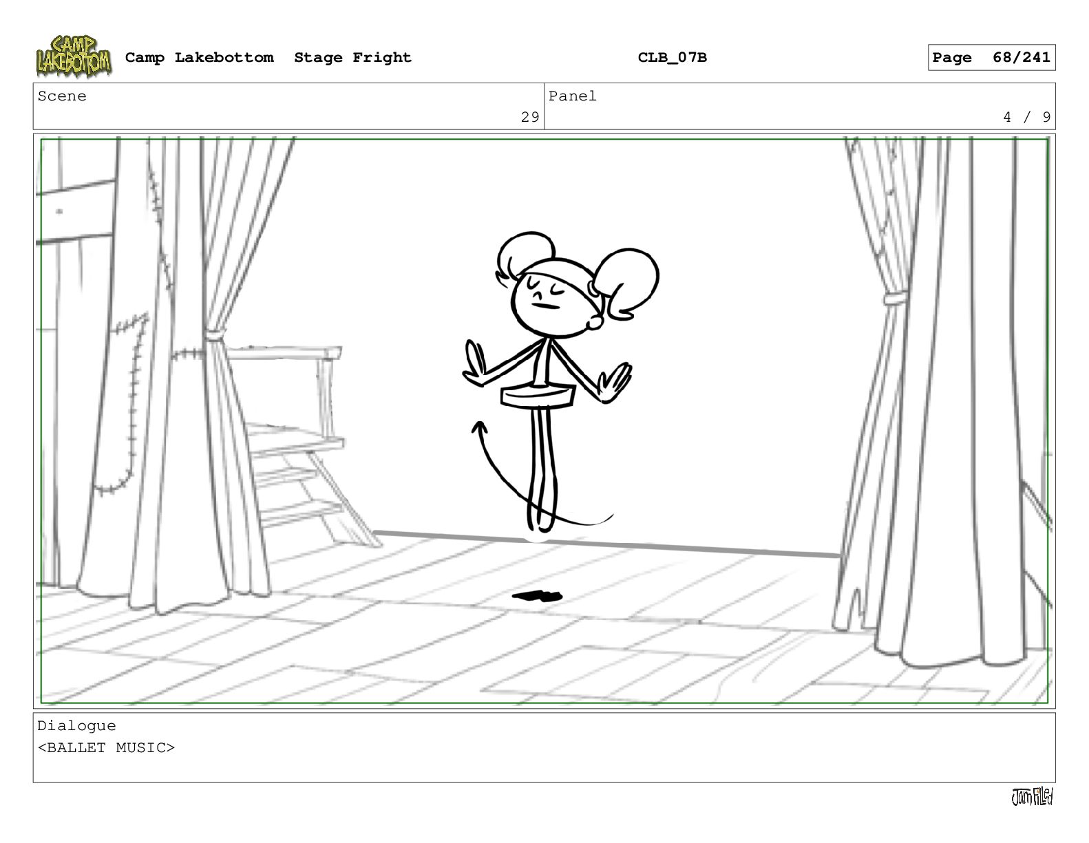Click the 'Page 68/241' box
Viewport: 1089px width, 843px height.
pos(991,58)
